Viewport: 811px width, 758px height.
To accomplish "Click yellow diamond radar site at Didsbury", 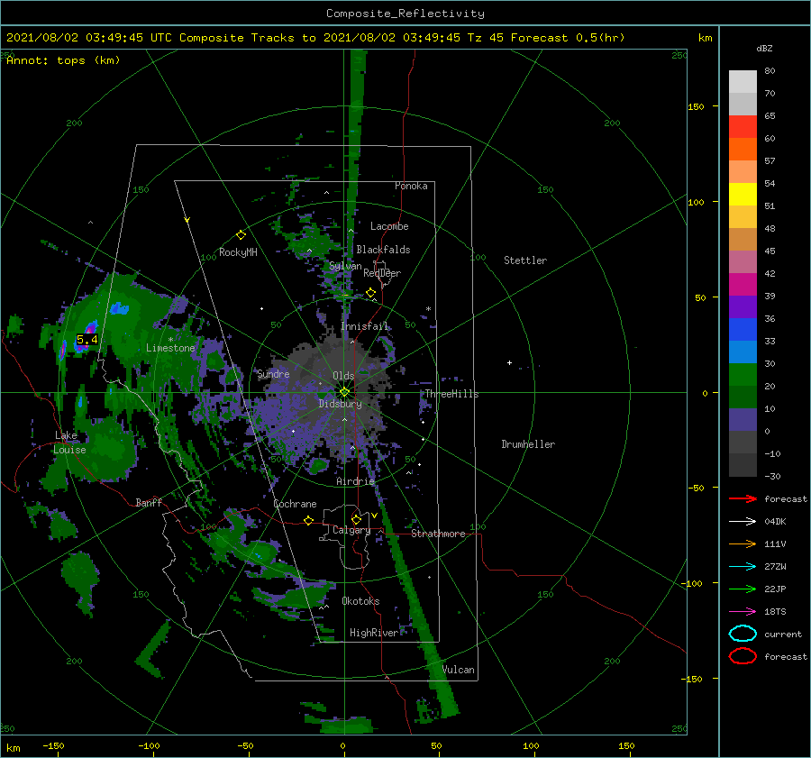I will [x=344, y=392].
